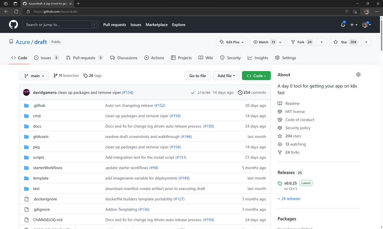
Task: Open the starterWorkflows folder
Action: [x=48, y=168]
